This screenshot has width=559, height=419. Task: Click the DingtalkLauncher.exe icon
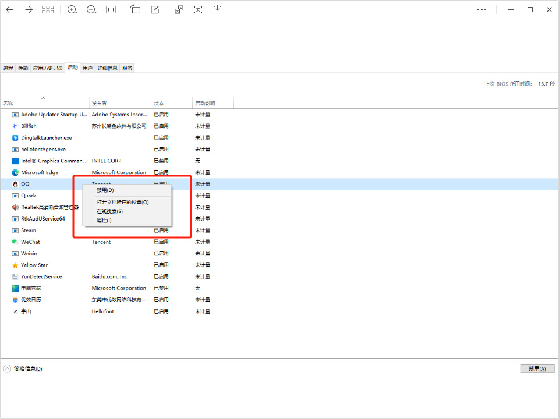(15, 138)
